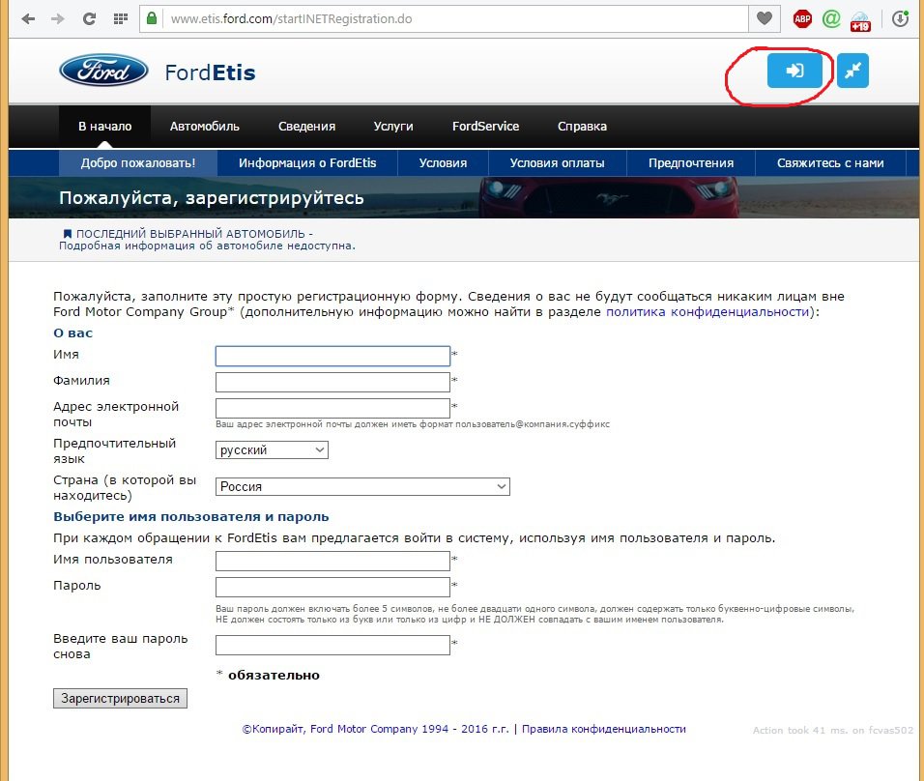This screenshot has width=924, height=781.
Task: Open the В начало menu item
Action: coord(105,126)
